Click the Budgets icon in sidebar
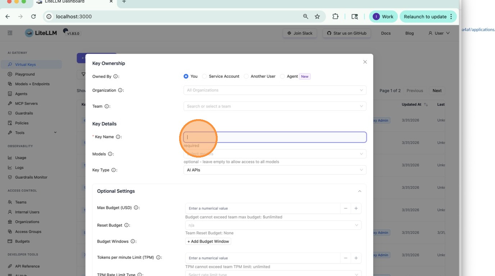The image size is (495, 276). point(10,241)
